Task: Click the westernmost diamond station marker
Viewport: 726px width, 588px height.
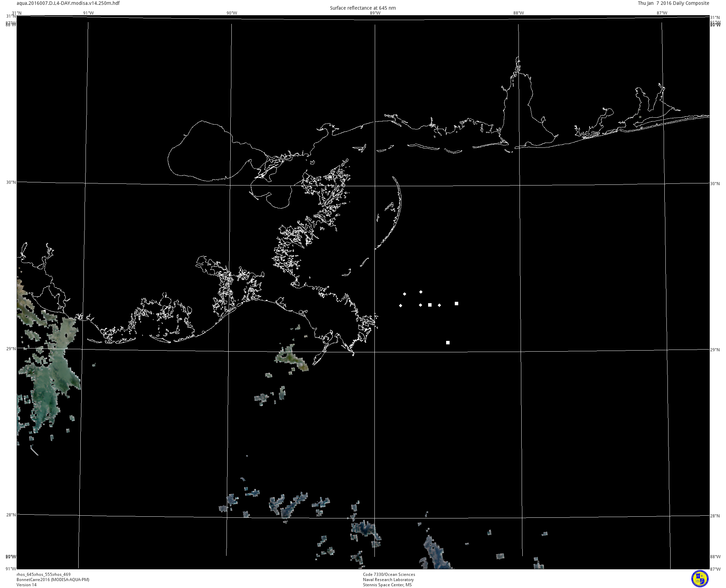Action: tap(401, 306)
